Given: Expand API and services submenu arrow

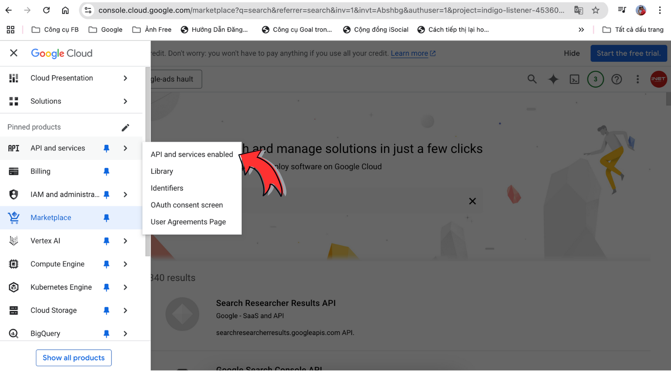Looking at the screenshot, I should (126, 148).
